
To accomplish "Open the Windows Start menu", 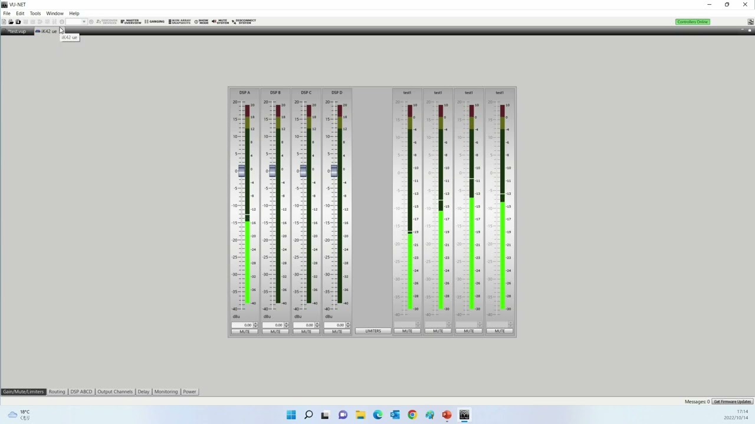I will click(x=291, y=415).
